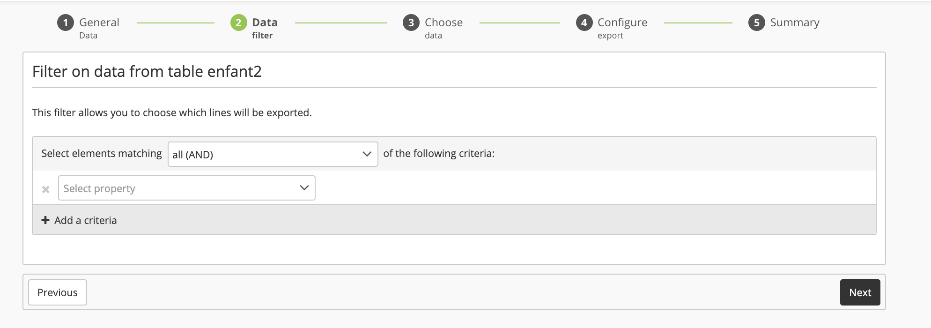Jump to the Summary step label
The image size is (931, 328).
[x=794, y=22]
